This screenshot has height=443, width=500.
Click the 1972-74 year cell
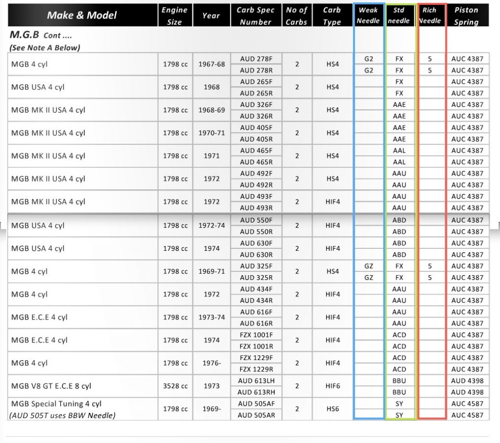[x=211, y=225]
